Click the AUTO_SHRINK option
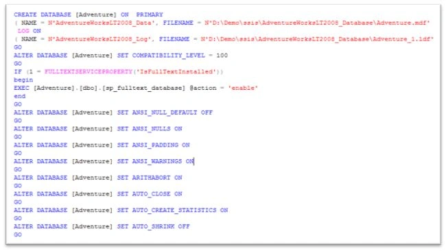This screenshot has width=446, height=251. tap(153, 226)
